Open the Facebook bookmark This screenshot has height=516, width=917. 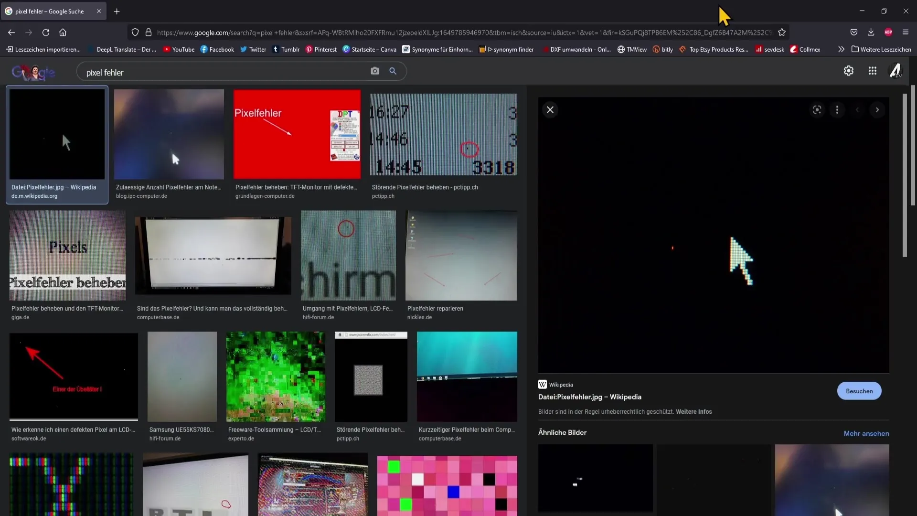point(217,49)
